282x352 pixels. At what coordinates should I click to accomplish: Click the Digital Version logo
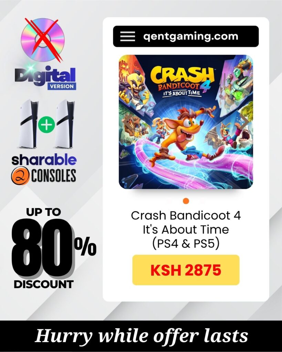coord(46,78)
